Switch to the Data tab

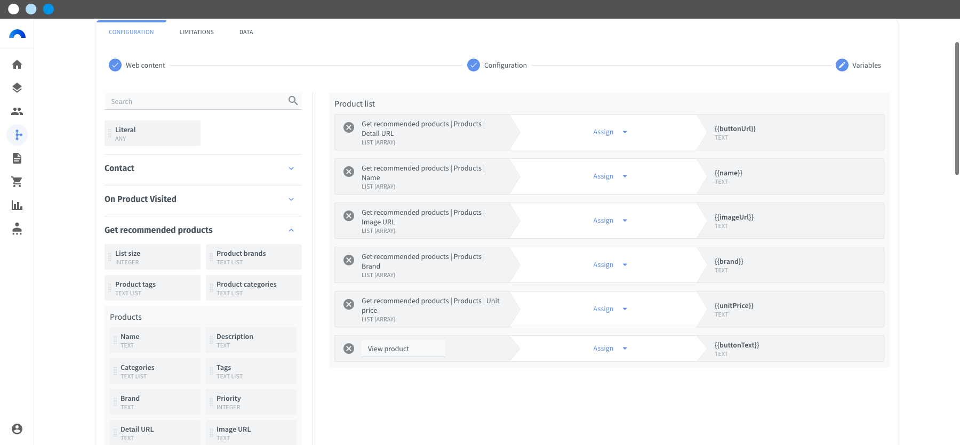tap(246, 32)
